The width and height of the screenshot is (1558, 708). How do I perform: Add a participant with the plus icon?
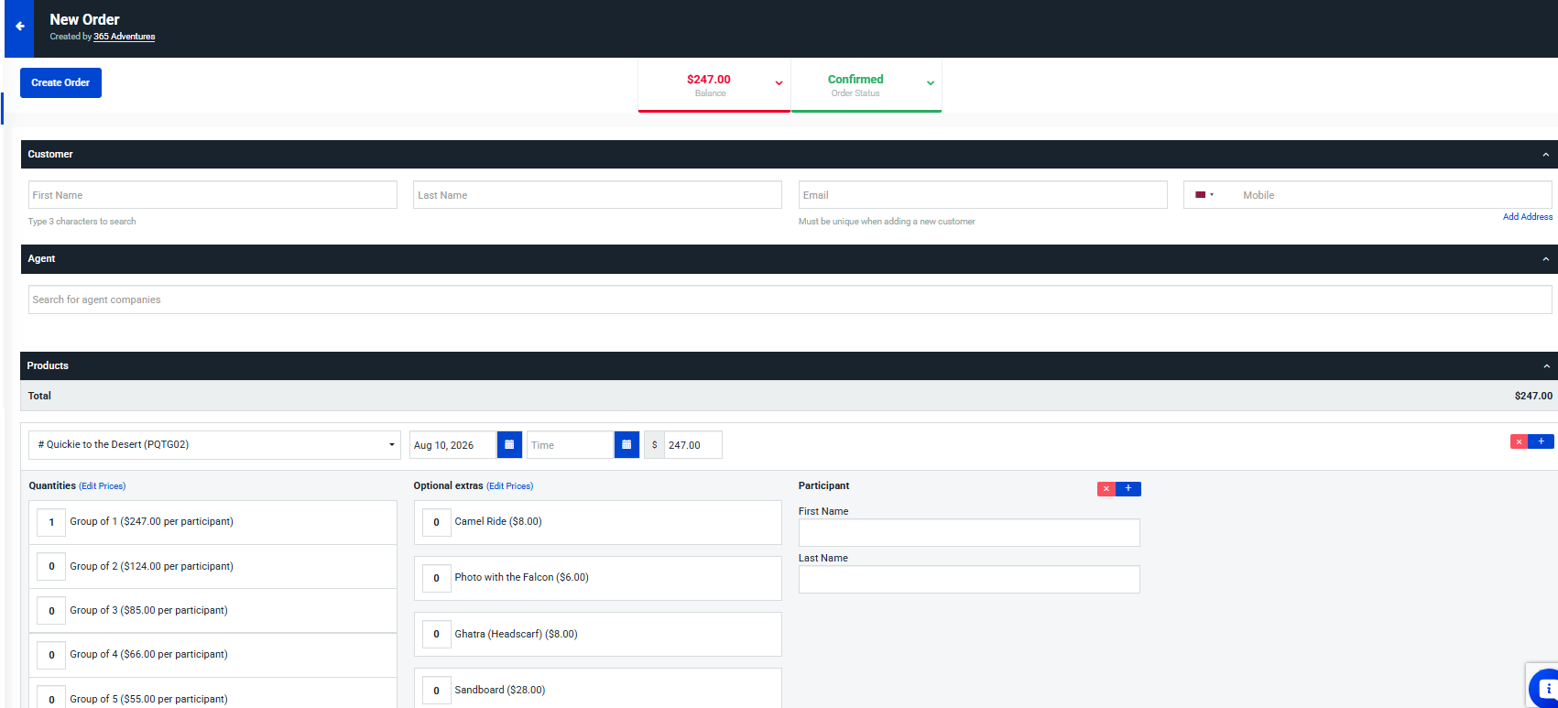tap(1128, 489)
